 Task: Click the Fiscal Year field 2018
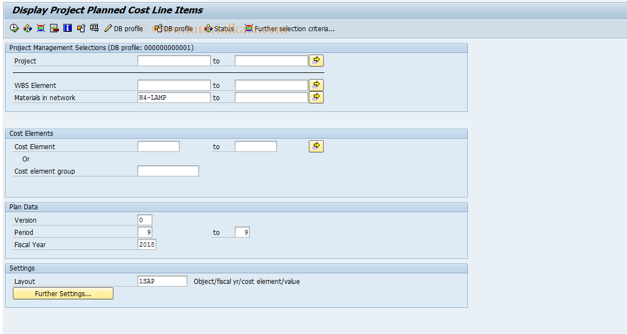click(147, 244)
